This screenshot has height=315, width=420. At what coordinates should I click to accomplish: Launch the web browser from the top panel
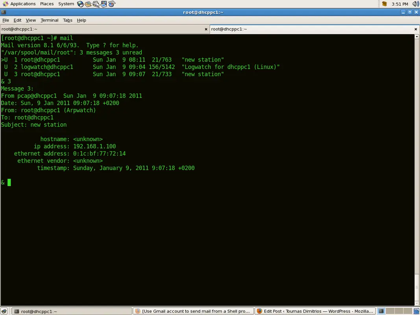(x=80, y=4)
